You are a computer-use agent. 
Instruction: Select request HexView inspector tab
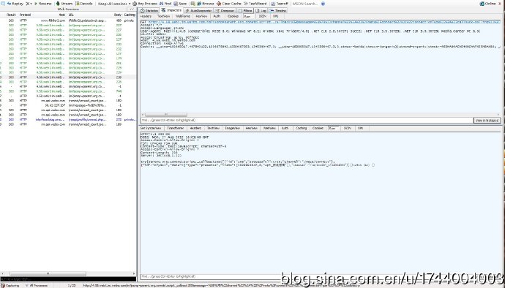coord(201,16)
